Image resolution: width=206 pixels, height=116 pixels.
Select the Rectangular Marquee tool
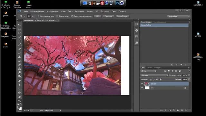tap(19, 29)
